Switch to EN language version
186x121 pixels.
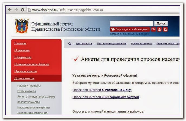click(153, 29)
